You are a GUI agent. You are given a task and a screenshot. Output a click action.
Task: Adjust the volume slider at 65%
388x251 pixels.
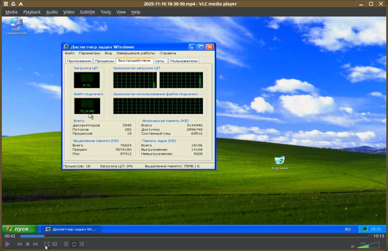(x=368, y=246)
